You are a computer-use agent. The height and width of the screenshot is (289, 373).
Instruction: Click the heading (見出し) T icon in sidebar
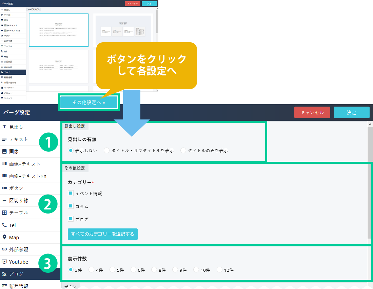coord(4,127)
